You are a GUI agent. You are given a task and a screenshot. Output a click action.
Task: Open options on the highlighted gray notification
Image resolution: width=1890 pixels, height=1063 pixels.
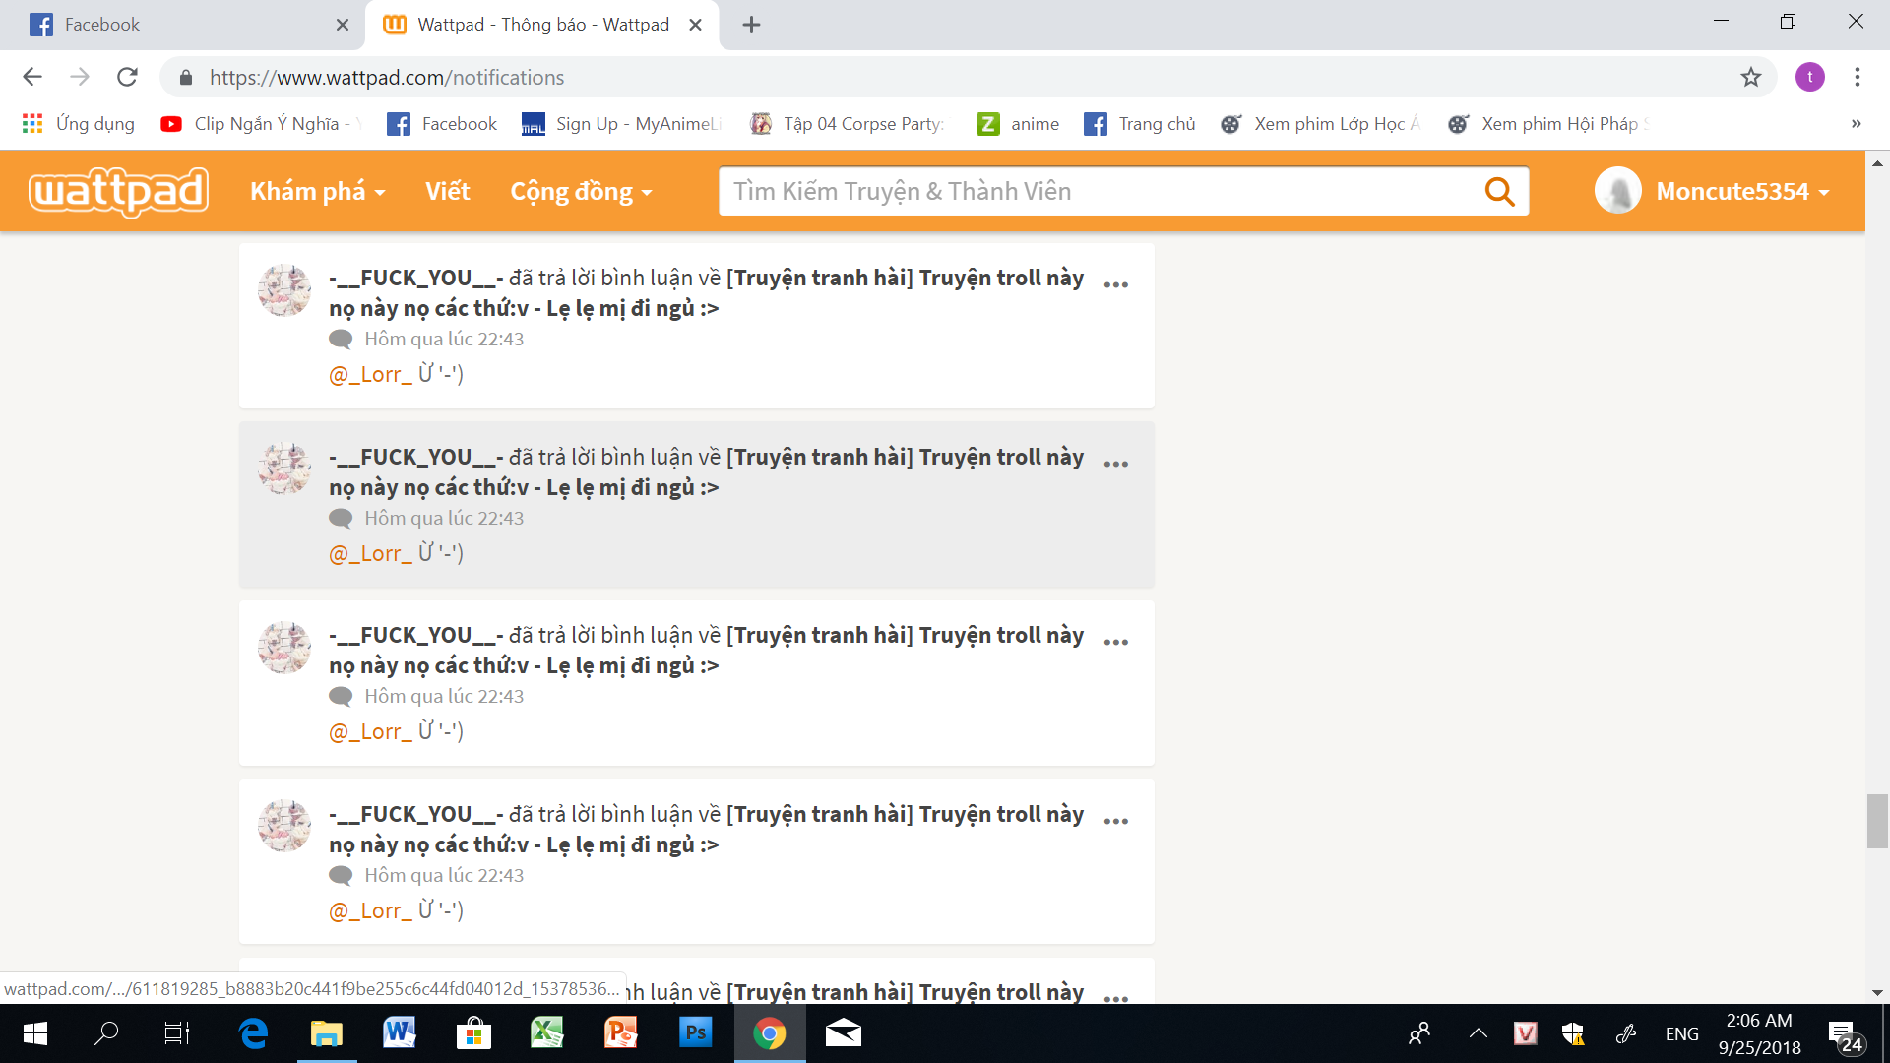(x=1115, y=465)
